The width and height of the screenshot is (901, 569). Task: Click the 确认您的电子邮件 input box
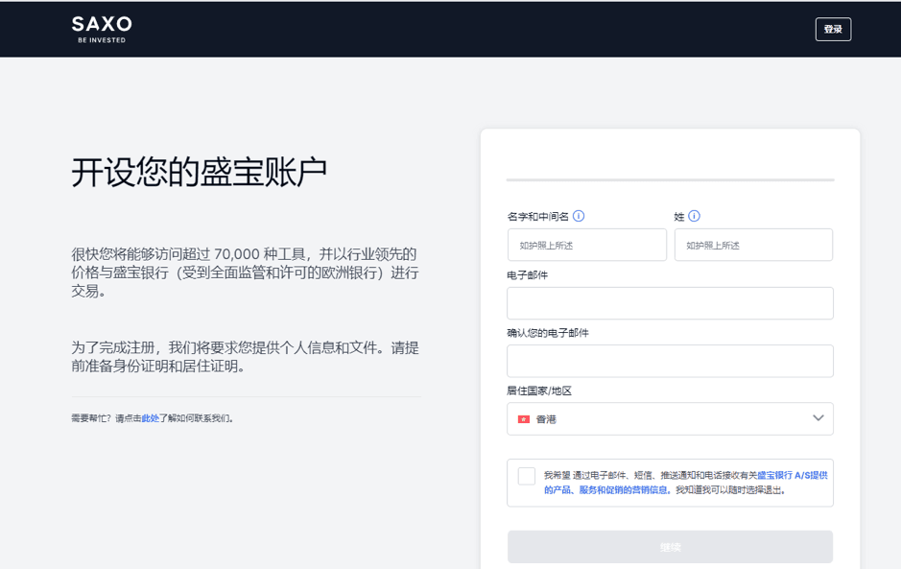[x=670, y=362]
